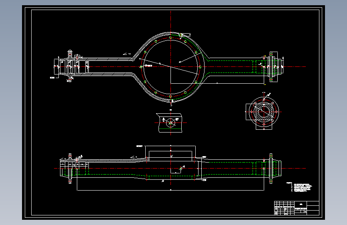Screen dimensions: 347x225
Task: Click the circular flange end-view with hatched square
Action: 264,112
